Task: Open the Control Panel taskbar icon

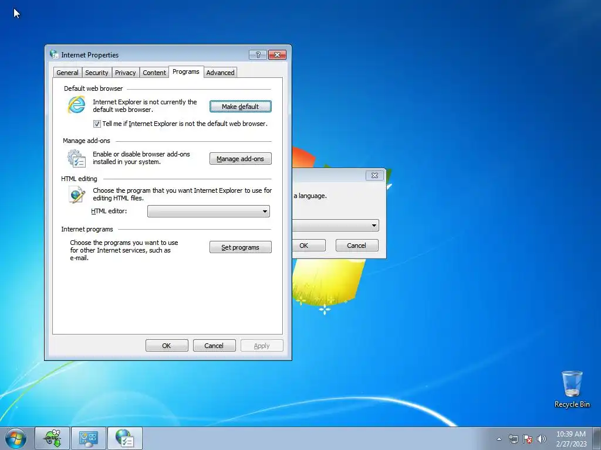Action: tap(89, 438)
